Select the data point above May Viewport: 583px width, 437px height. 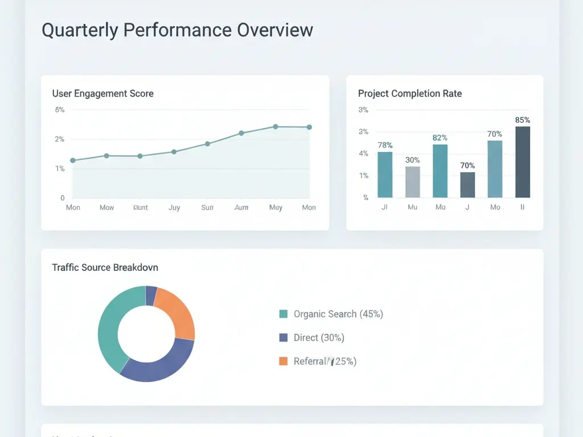(276, 126)
